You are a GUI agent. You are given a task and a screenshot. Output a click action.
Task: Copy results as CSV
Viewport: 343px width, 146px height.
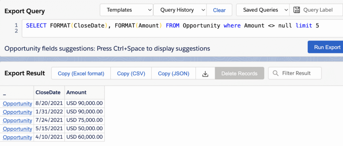click(x=131, y=73)
